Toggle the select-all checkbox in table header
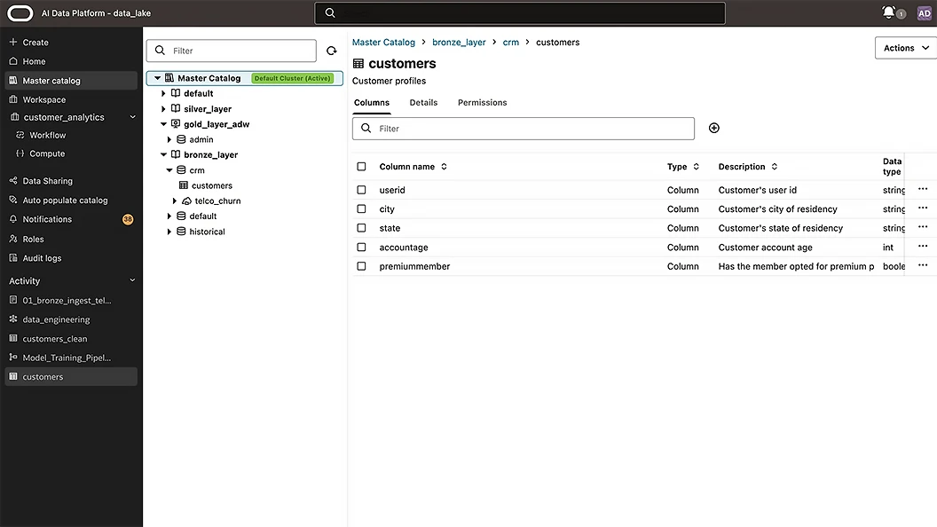Viewport: 937px width, 527px height. [361, 167]
